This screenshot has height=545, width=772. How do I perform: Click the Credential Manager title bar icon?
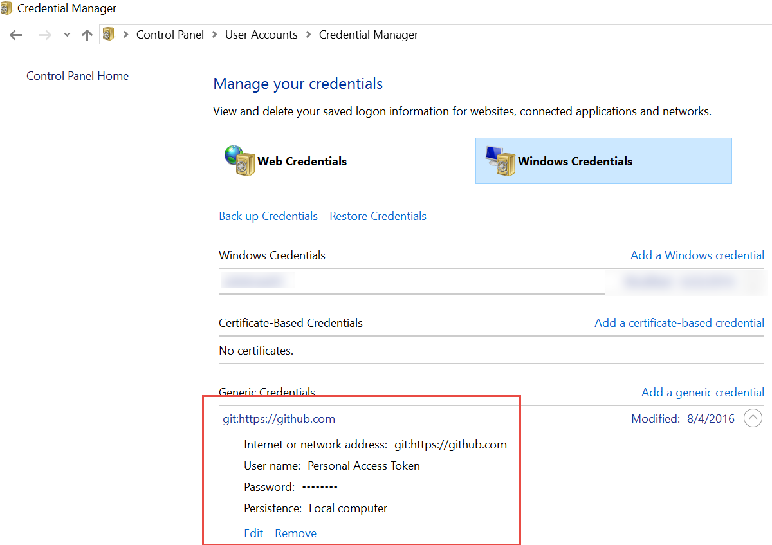(6, 9)
